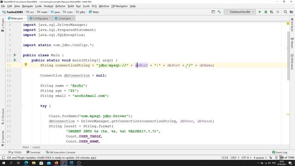Click cursor position 12:54 in status bar

click(x=224, y=158)
